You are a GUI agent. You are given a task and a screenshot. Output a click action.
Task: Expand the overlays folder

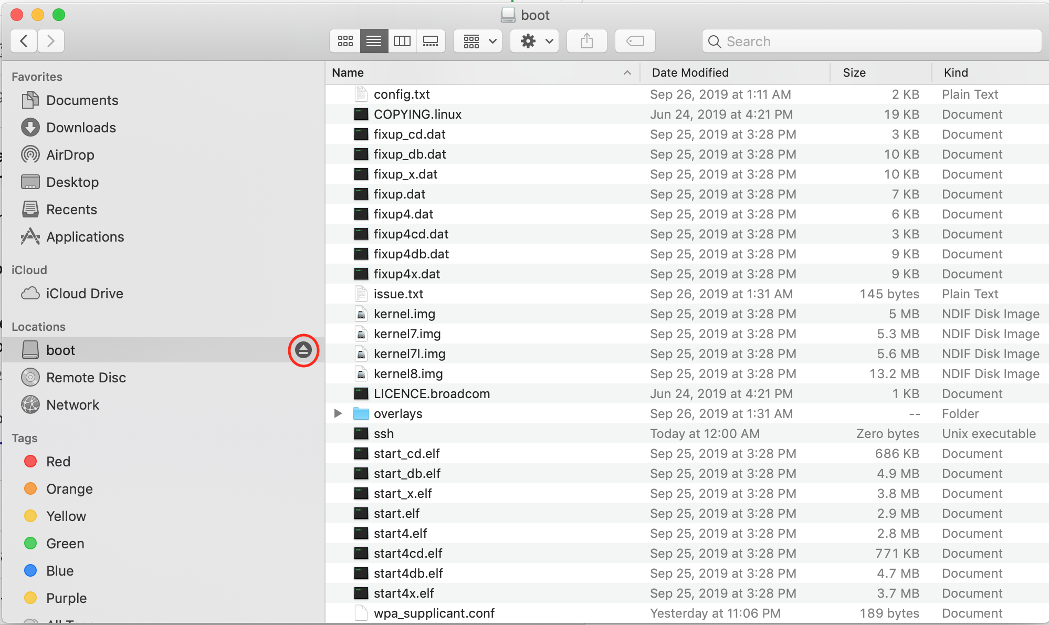point(338,413)
